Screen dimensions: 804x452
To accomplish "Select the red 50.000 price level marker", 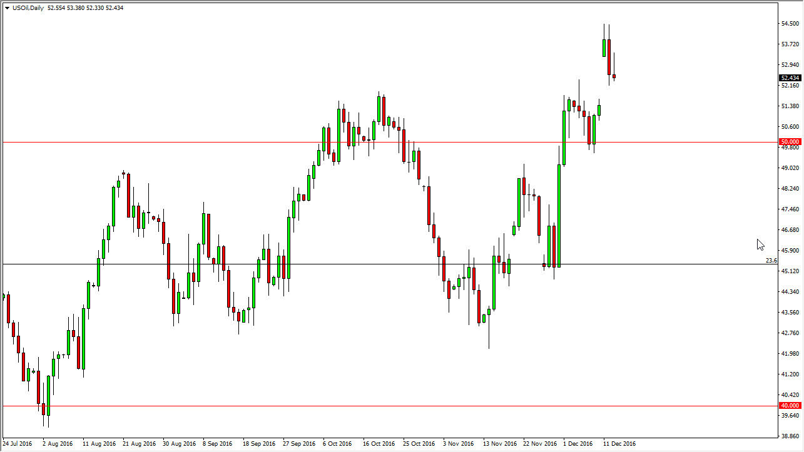I will (x=790, y=141).
